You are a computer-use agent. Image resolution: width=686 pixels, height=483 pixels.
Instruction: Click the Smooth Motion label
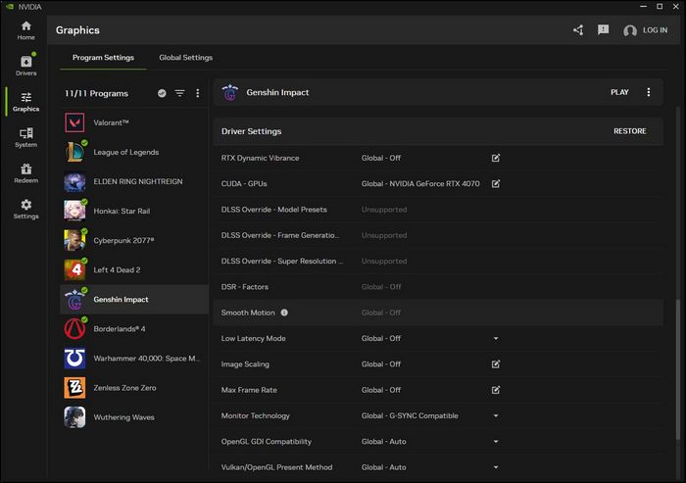tap(248, 313)
